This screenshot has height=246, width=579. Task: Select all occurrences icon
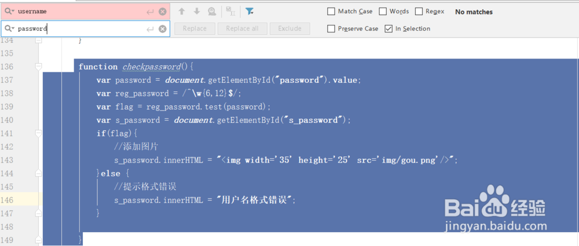coord(230,12)
